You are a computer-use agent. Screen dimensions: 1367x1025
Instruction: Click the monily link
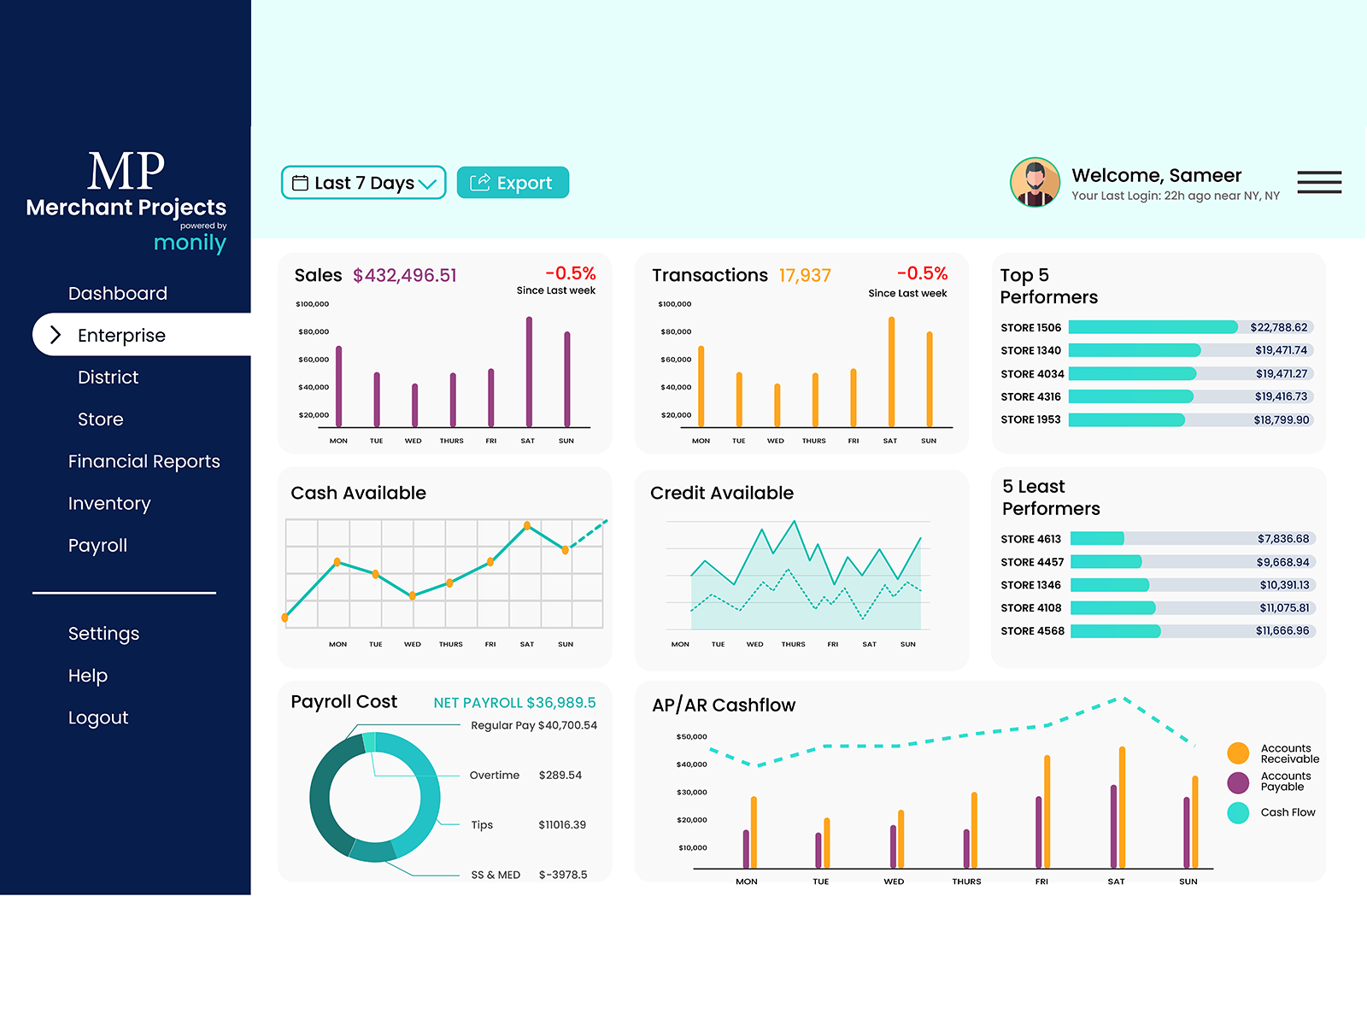(190, 243)
